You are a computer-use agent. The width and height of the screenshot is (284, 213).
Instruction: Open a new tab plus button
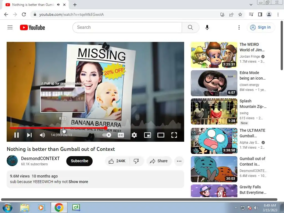pyautogui.click(x=75, y=5)
